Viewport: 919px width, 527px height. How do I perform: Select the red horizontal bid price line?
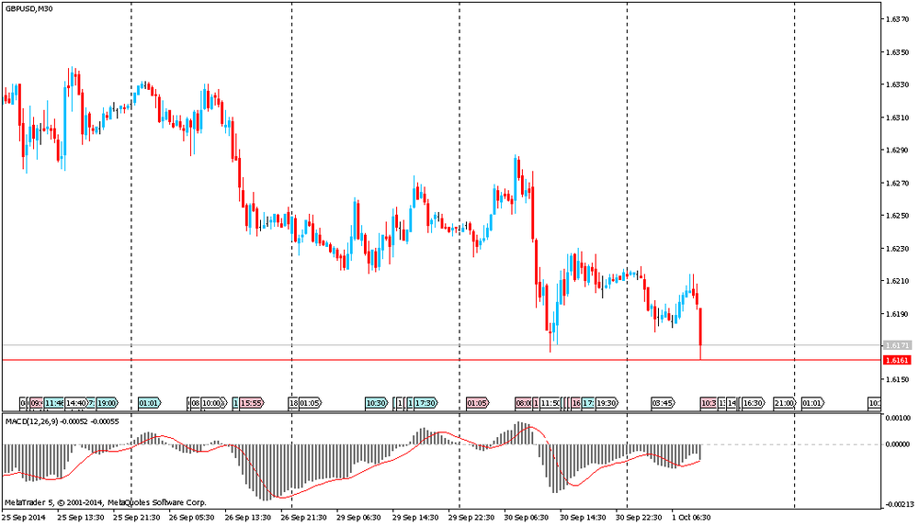coord(368,360)
